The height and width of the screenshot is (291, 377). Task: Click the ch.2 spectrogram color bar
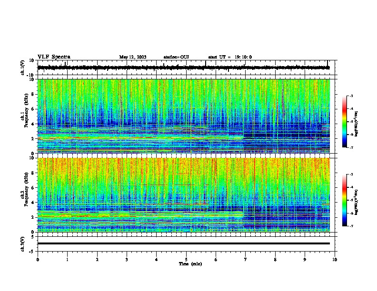[x=345, y=200]
